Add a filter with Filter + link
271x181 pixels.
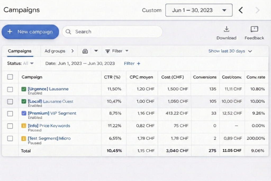(x=132, y=63)
